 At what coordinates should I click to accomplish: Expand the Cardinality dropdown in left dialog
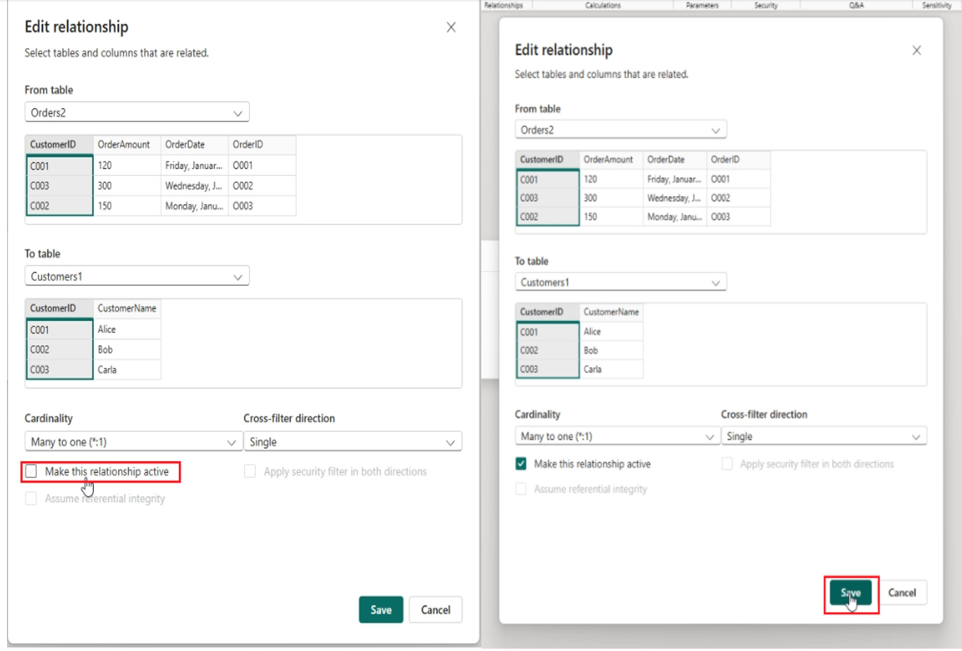(x=133, y=441)
